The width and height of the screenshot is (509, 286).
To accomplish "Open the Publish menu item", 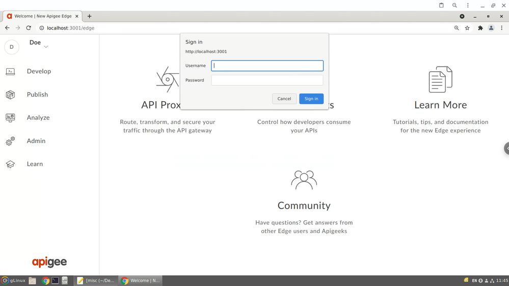I will [x=37, y=94].
